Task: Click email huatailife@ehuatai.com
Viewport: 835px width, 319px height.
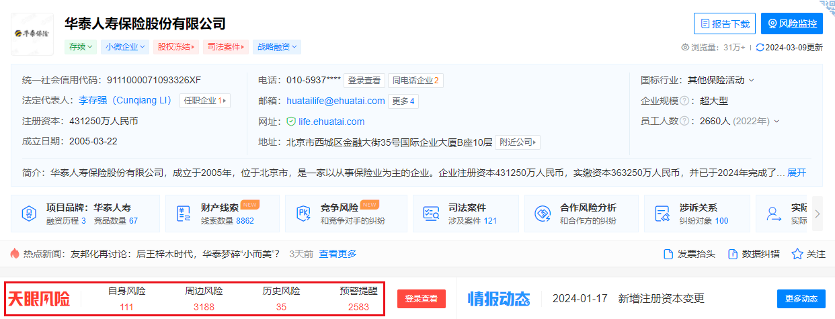Action: click(x=335, y=101)
